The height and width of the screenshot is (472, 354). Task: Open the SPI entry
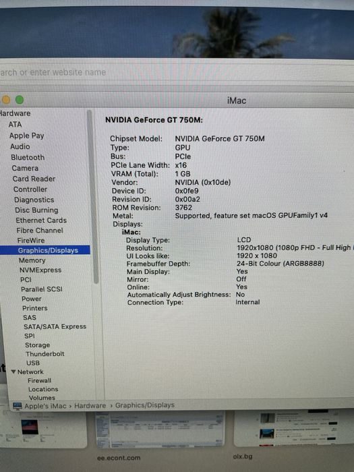tap(30, 336)
